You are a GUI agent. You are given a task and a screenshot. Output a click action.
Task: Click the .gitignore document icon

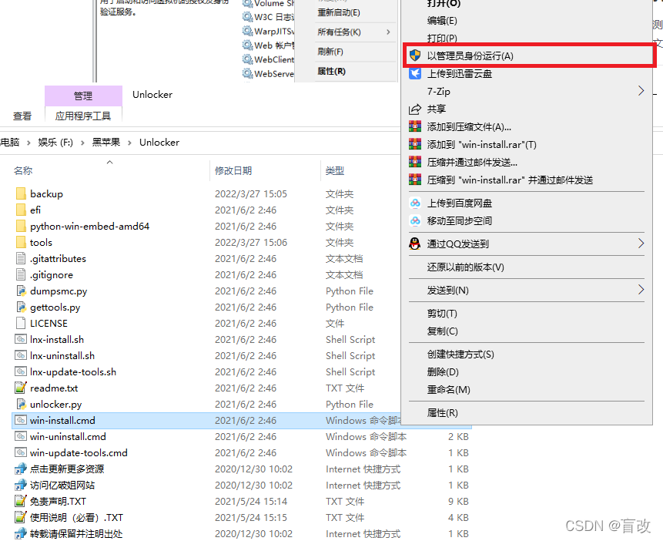click(x=20, y=274)
